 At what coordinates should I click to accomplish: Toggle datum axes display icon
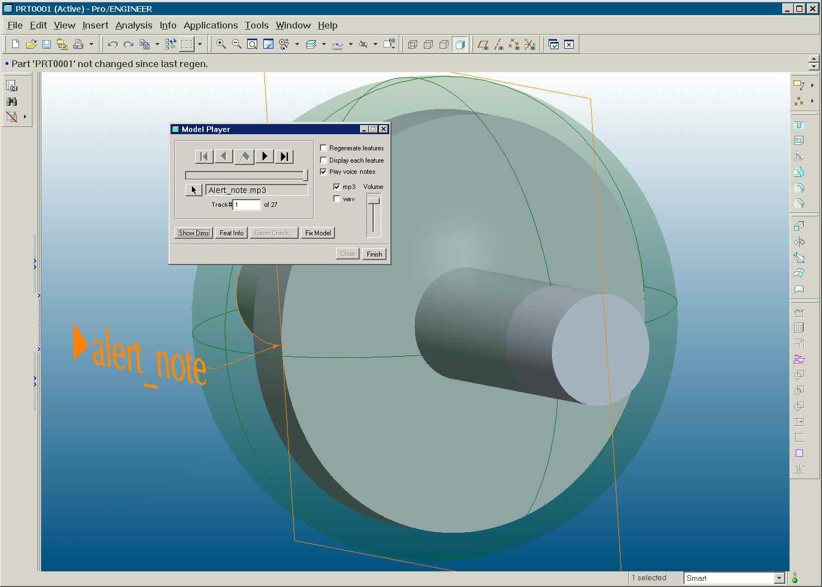tap(499, 44)
